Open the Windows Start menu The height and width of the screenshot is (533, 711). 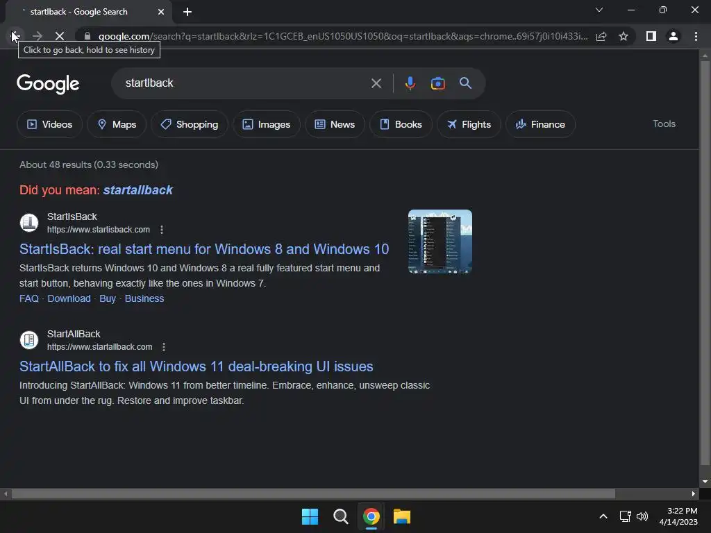tap(310, 516)
